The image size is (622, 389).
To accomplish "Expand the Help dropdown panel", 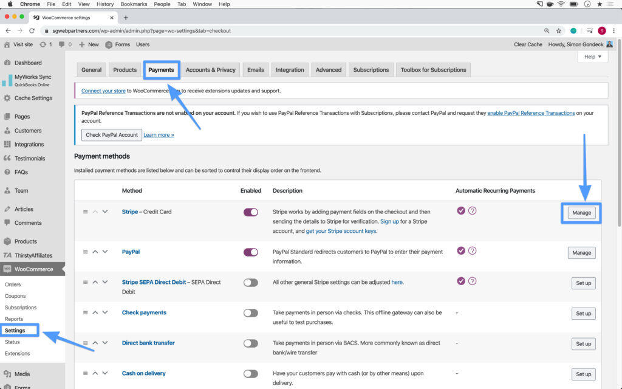I will point(592,57).
